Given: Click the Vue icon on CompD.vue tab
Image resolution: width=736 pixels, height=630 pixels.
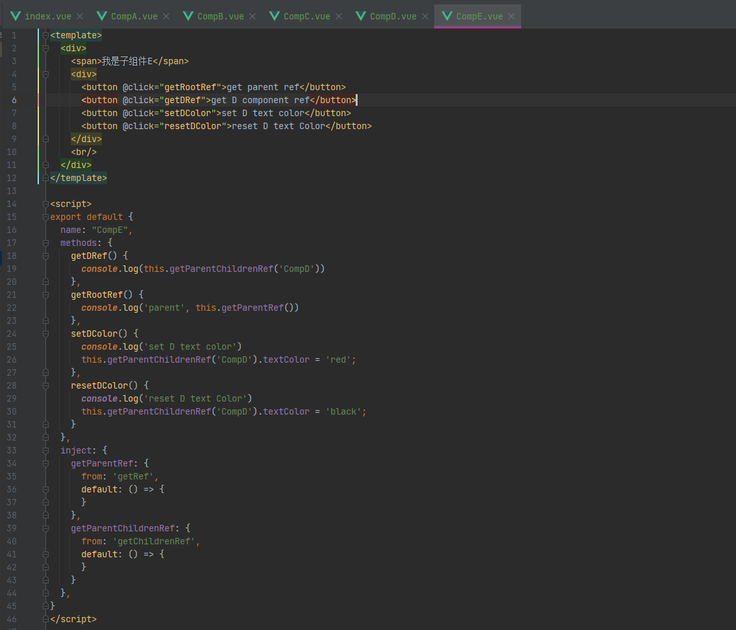Looking at the screenshot, I should [x=361, y=16].
